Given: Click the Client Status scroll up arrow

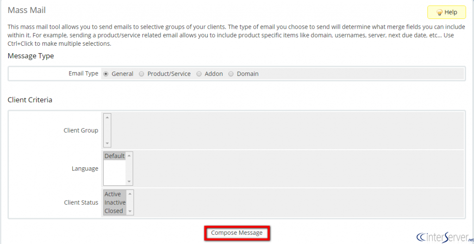Looking at the screenshot, I should coord(130,194).
